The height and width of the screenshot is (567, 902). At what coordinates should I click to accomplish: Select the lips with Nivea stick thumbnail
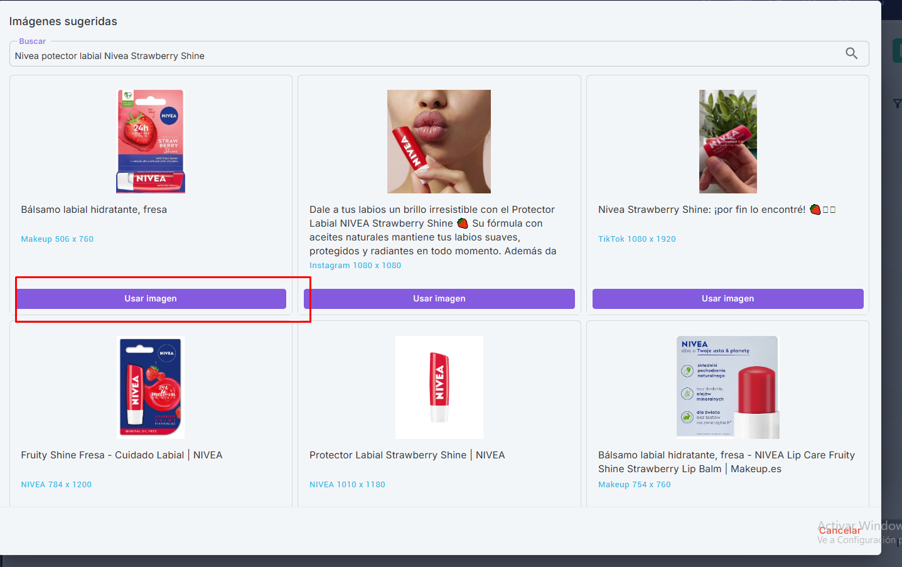(439, 141)
